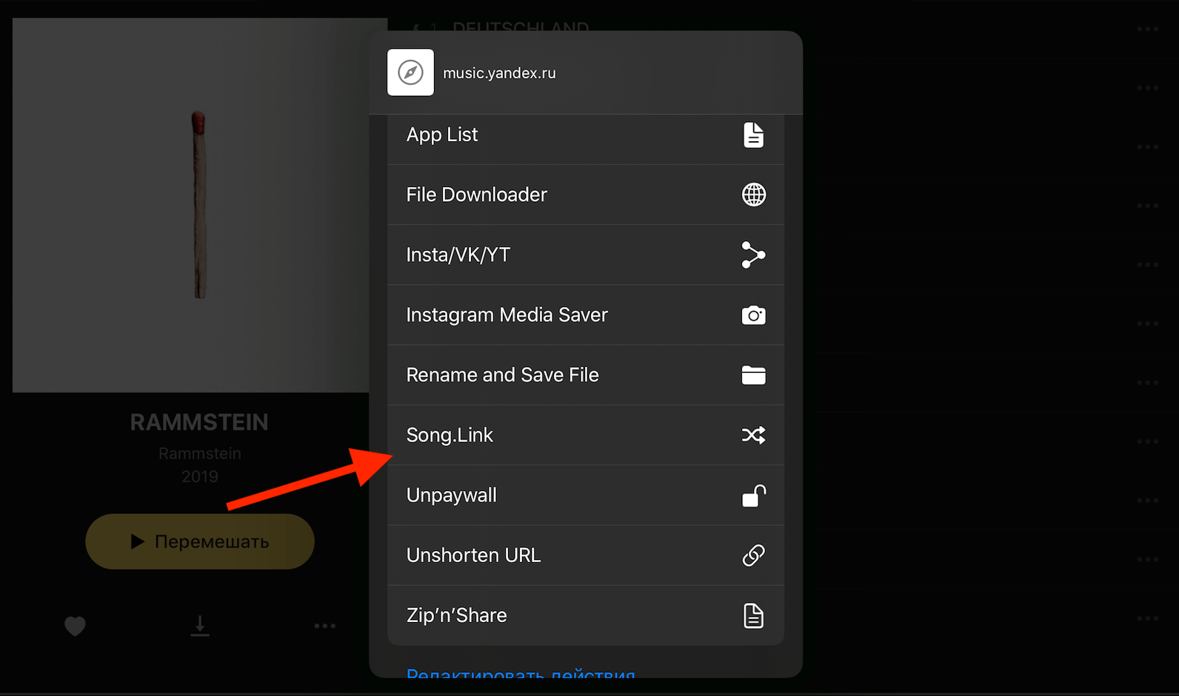This screenshot has width=1179, height=696.
Task: Open more options for the DEUTSCHLAND track
Action: pyautogui.click(x=1148, y=29)
